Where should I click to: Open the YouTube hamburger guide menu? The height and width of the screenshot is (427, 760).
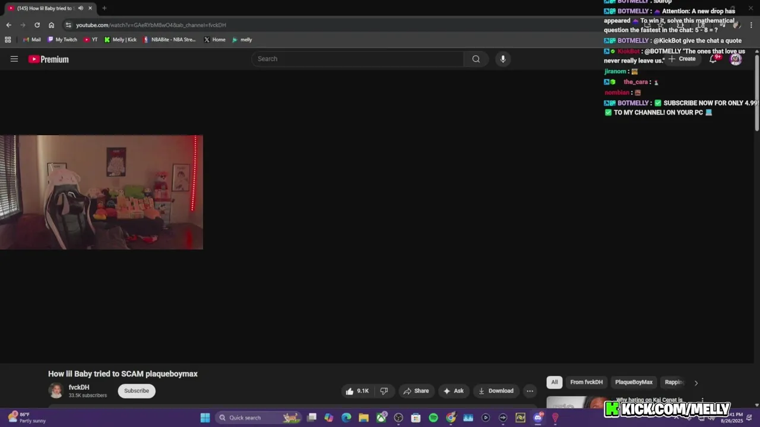[x=14, y=59]
